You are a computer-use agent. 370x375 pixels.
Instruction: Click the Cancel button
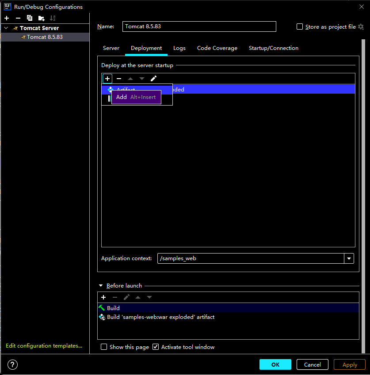[313, 364]
